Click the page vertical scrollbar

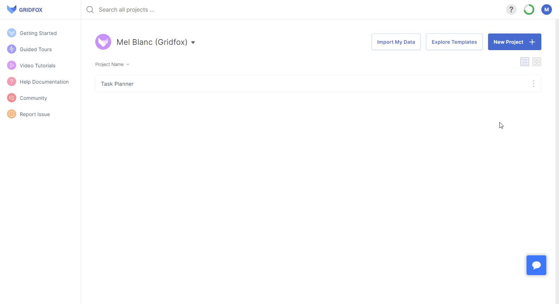pyautogui.click(x=557, y=162)
